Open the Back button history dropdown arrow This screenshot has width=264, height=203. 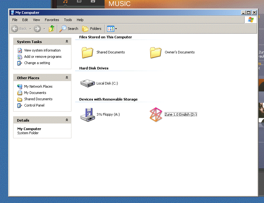pyautogui.click(x=30, y=29)
